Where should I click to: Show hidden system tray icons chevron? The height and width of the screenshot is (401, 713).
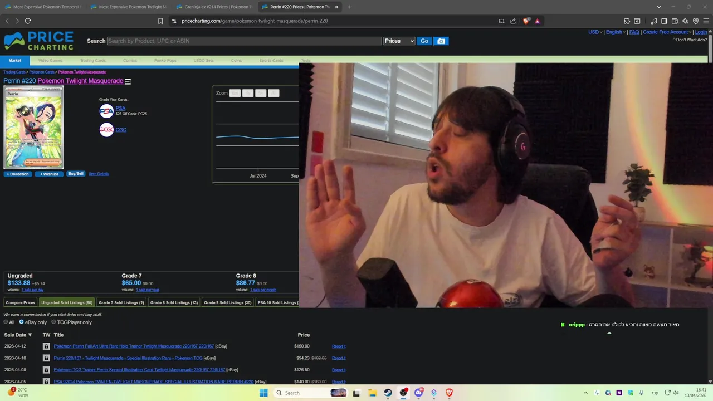(x=585, y=393)
